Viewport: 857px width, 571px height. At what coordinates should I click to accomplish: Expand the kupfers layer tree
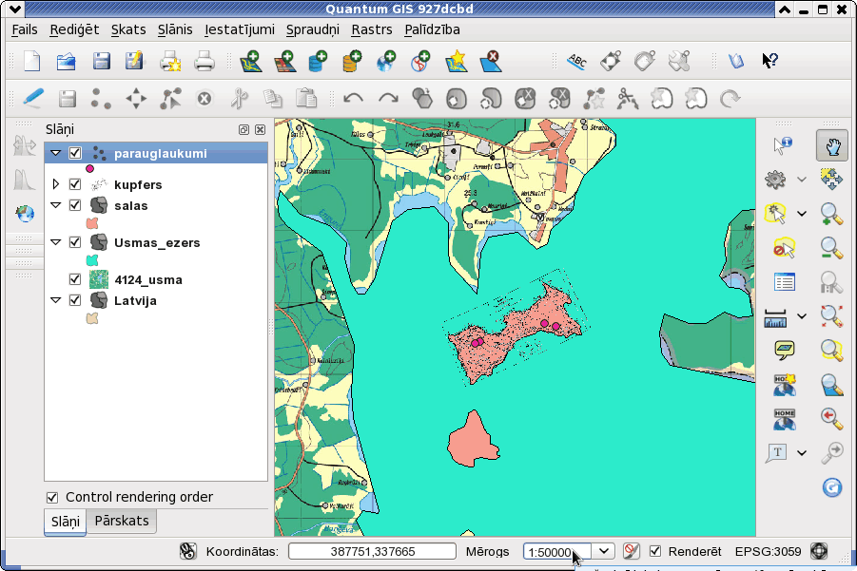click(56, 184)
